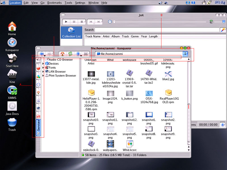Expand the LAN Browser tree node
This screenshot has width=227, height=170.
(x=43, y=72)
